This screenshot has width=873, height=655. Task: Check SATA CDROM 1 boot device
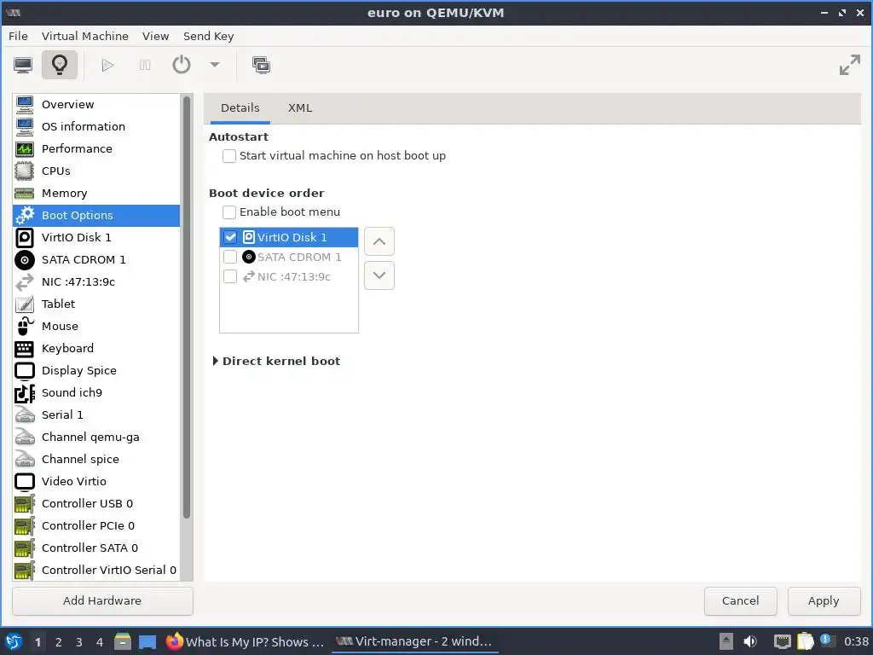(x=230, y=257)
